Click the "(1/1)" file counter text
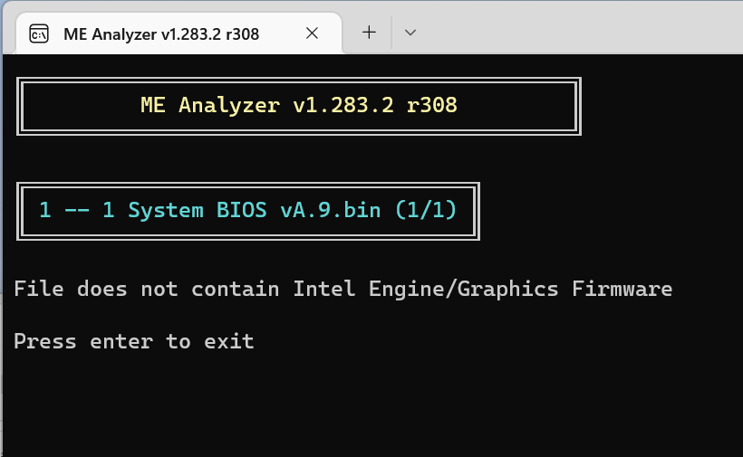 click(425, 211)
